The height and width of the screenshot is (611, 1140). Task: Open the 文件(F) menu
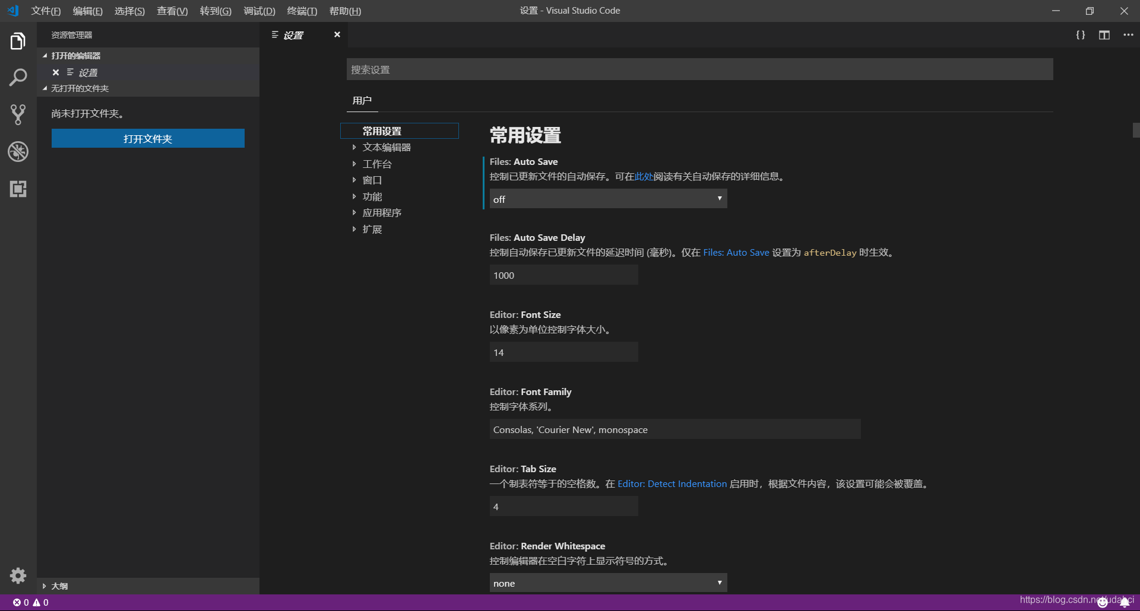(x=46, y=11)
